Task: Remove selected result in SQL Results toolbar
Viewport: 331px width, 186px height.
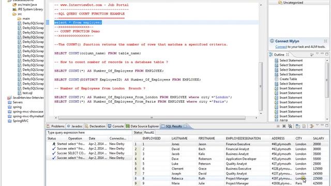Action: click(284, 126)
